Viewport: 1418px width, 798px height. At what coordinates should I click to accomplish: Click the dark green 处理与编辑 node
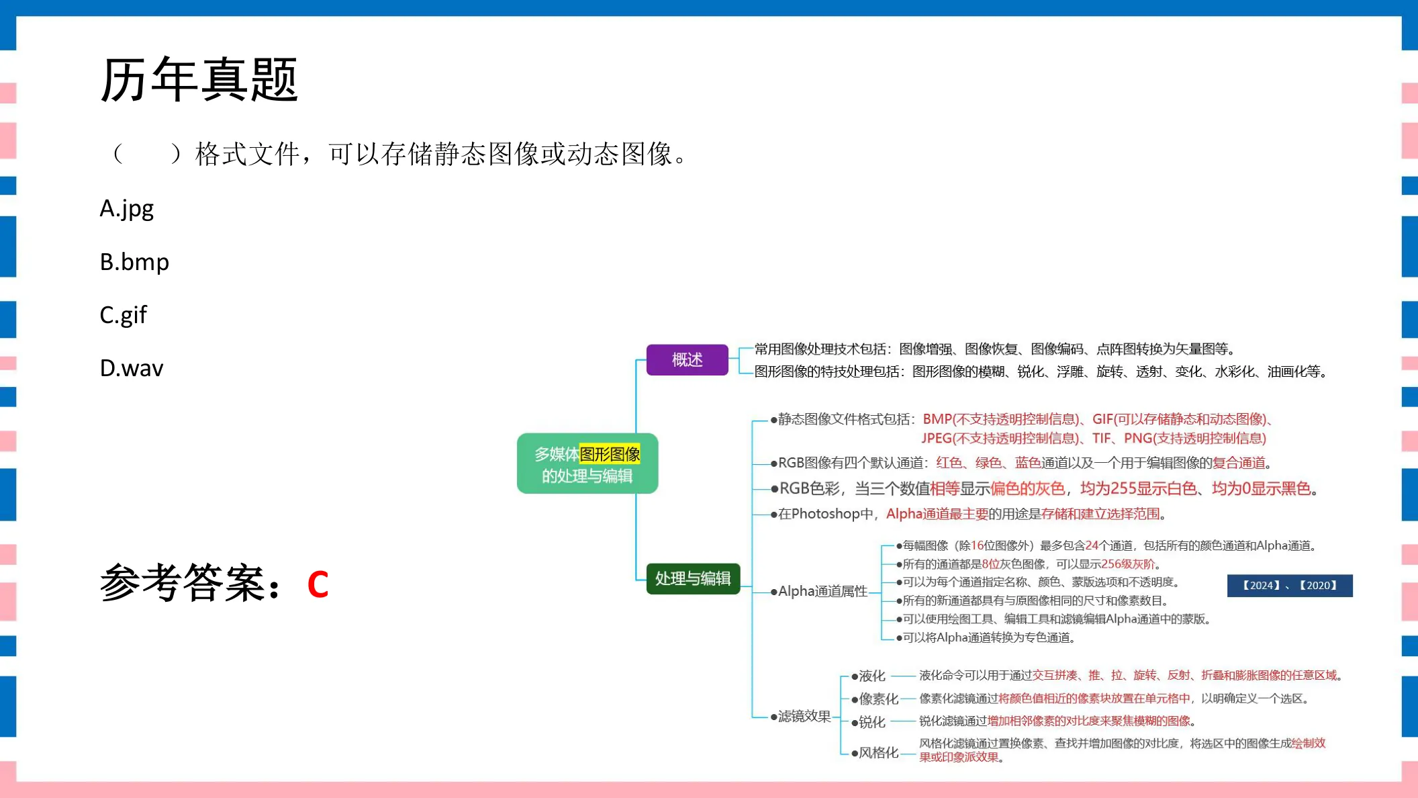693,578
